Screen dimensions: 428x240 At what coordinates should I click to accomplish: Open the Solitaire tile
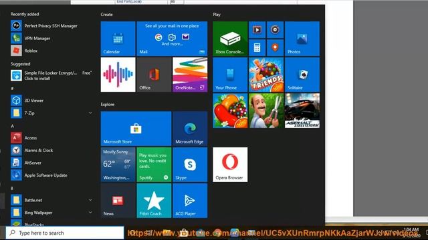click(302, 75)
